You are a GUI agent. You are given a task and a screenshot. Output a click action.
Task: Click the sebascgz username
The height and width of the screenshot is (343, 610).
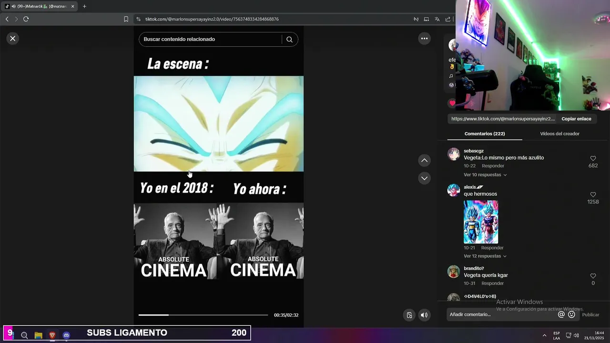tap(474, 151)
